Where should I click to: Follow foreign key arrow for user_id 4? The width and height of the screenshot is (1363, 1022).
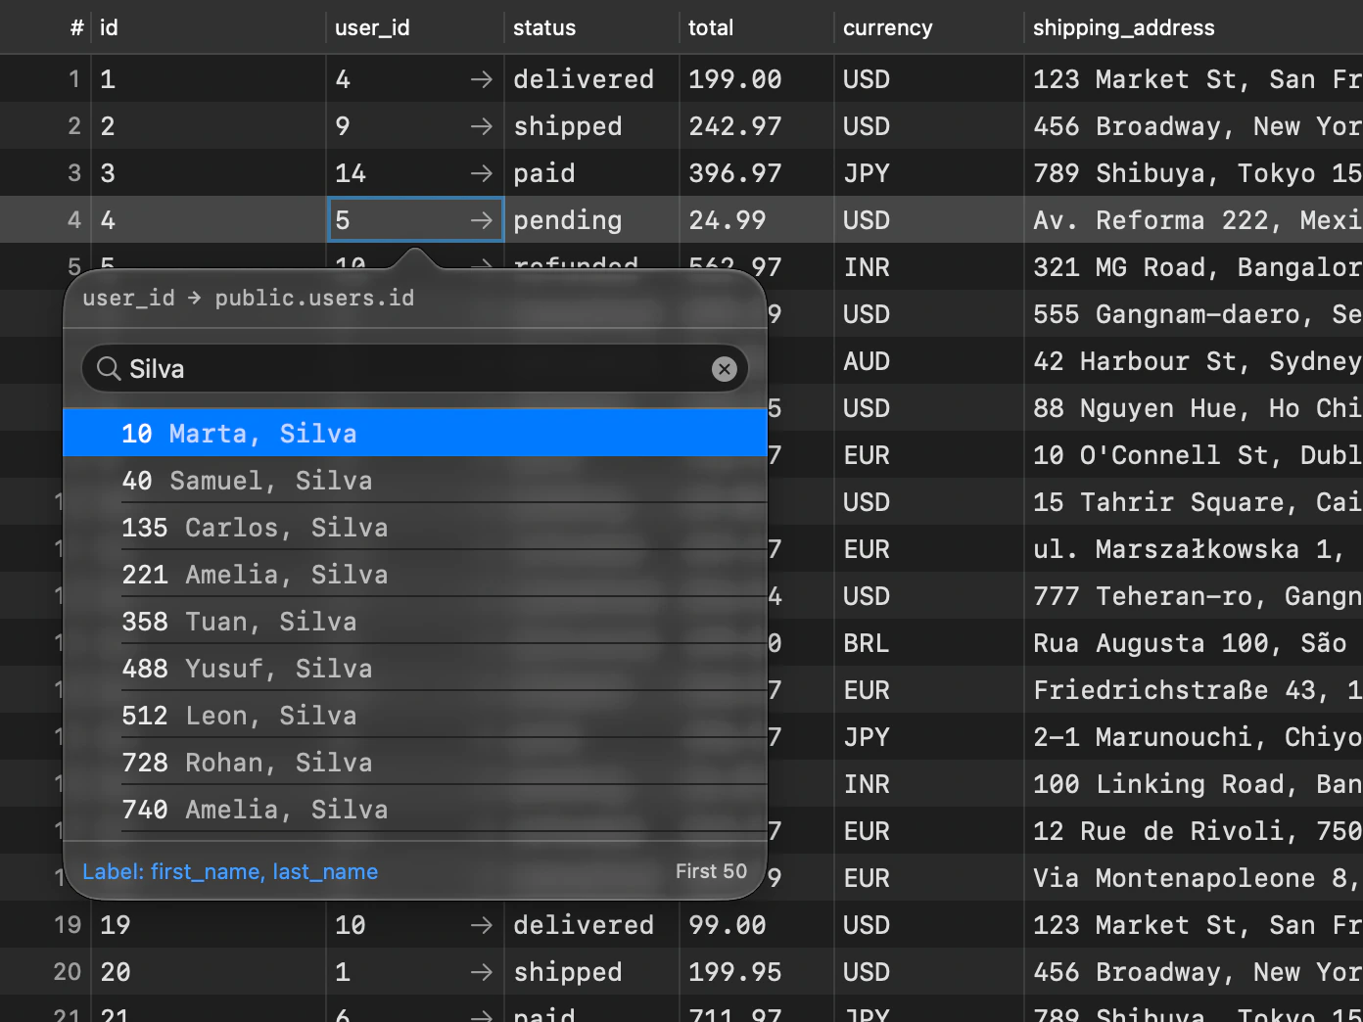tap(481, 79)
